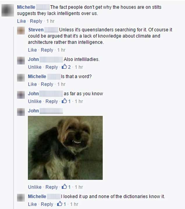The image size is (185, 209).
Task: Like Steven's queenslanders comment
Action: [x=32, y=50]
